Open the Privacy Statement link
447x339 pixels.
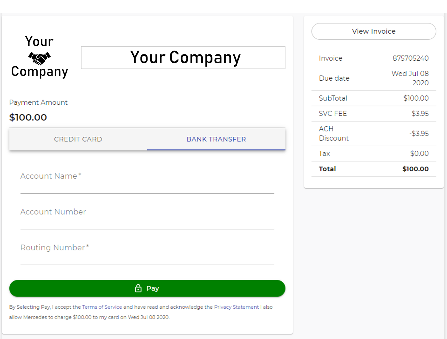point(236,307)
